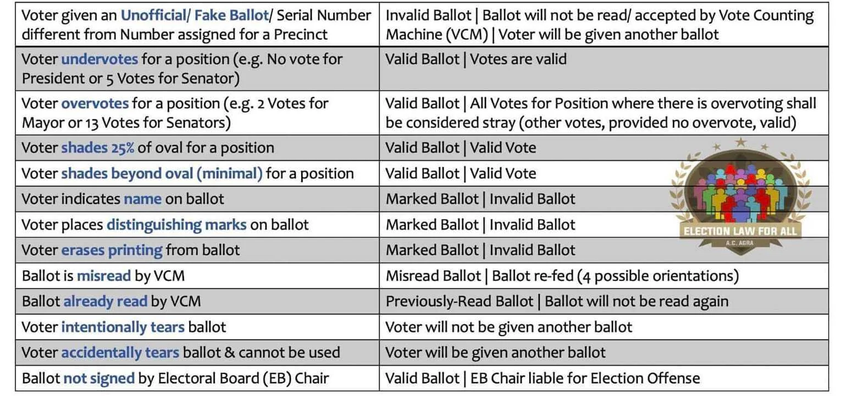
Task: Select 'EB Chair liable for Election Offense' cell
Action: coord(604,378)
